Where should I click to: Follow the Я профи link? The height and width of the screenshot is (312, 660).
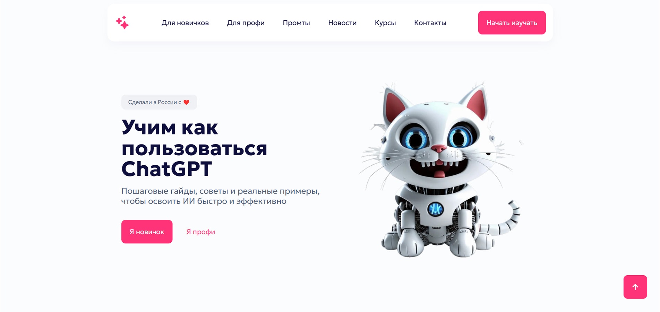pyautogui.click(x=200, y=232)
